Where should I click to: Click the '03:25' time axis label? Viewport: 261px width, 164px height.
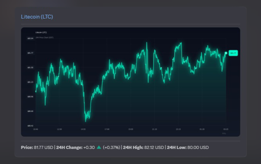[226, 129]
